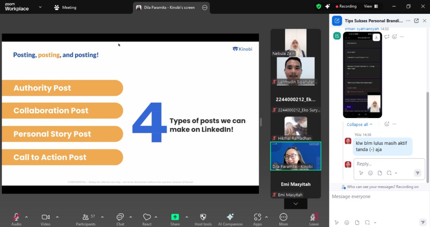Pop out the chat panel window
Screen dimensions: 430x227
click(416, 21)
